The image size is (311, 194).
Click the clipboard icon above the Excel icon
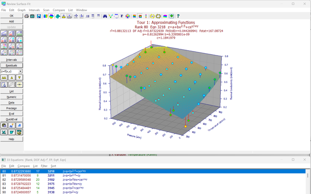click(x=4, y=126)
